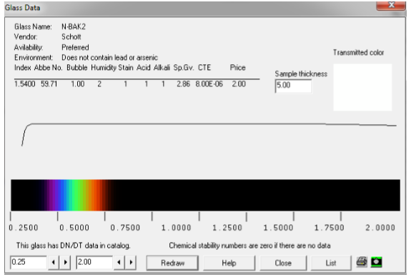Increase the minimum wavelength with right arrow
The height and width of the screenshot is (277, 411).
pos(66,262)
